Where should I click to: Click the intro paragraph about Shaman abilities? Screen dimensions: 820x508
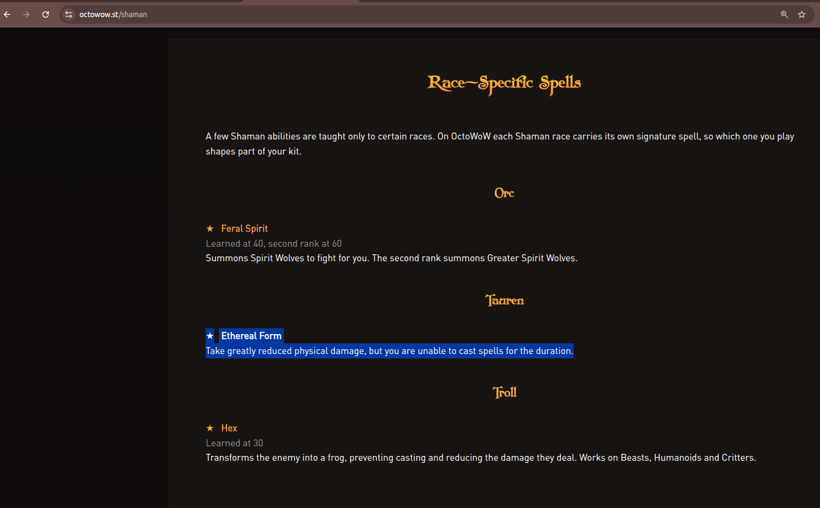coord(500,144)
